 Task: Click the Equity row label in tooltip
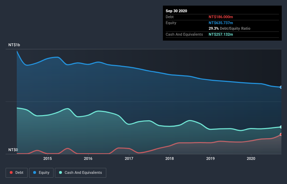tap(171, 23)
